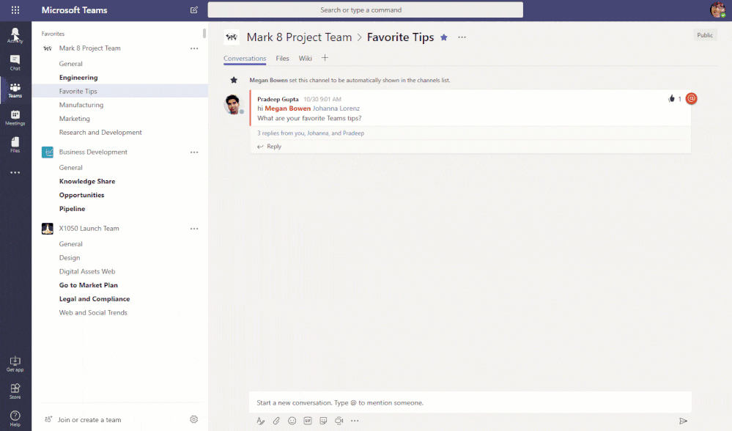Select the Favorite Tips channel in list
The height and width of the screenshot is (431, 732).
pos(120,91)
